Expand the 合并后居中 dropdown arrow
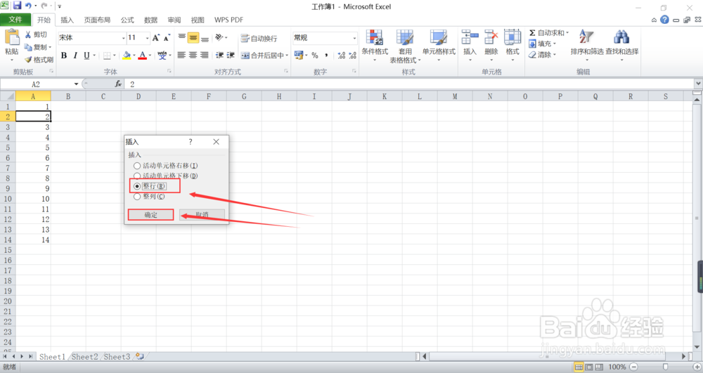 coord(287,55)
